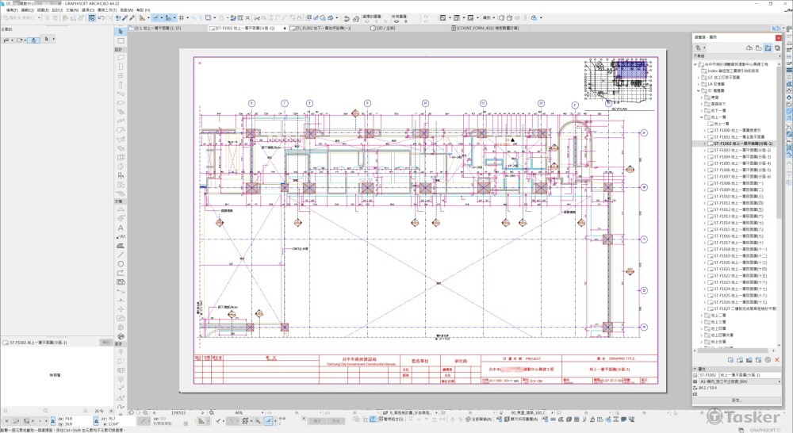Select the Arrow tool in the toolbox
Viewport: 793px width, 433px height.
[121, 30]
